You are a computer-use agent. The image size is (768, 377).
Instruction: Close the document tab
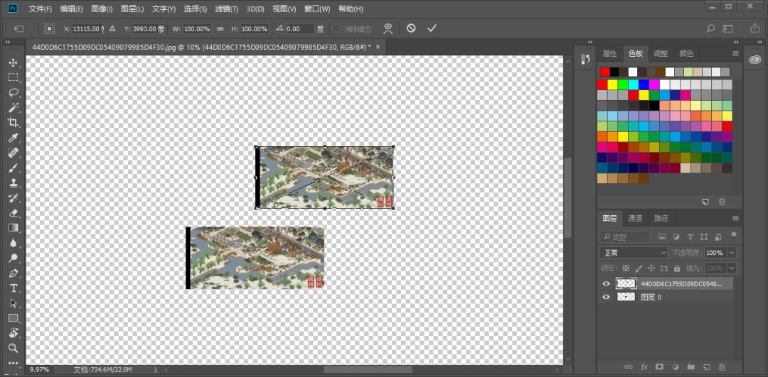coord(378,47)
